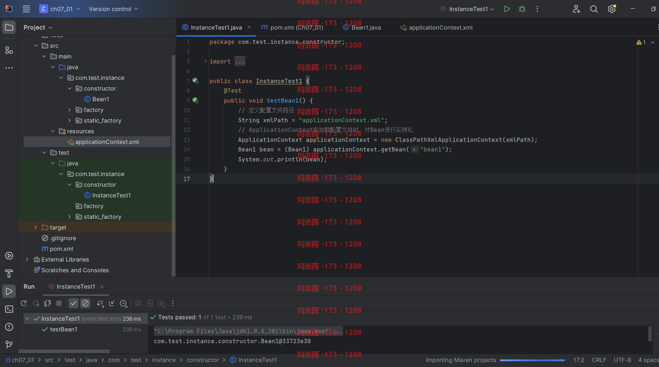Screen dimensions: 659x367
Task: Open Scratches and Consoles node
Action: tap(71, 270)
